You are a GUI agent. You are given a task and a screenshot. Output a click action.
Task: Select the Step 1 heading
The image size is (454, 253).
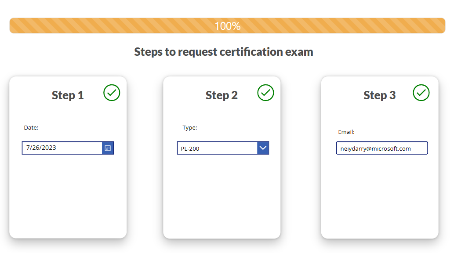(x=68, y=95)
